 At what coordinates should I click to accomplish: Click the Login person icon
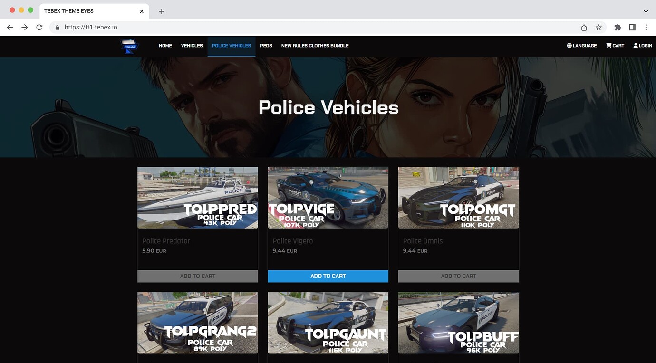tap(636, 45)
